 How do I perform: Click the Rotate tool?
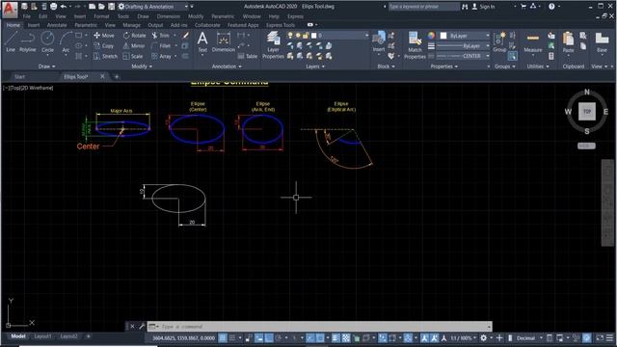tap(134, 36)
